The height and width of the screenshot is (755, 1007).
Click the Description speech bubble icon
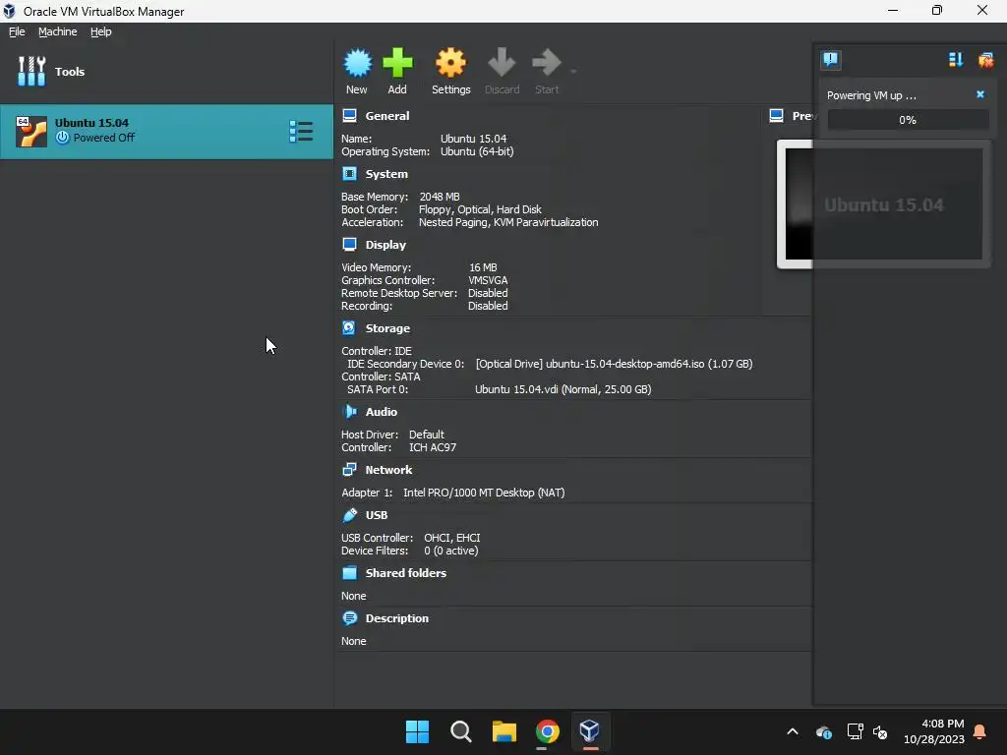click(349, 618)
